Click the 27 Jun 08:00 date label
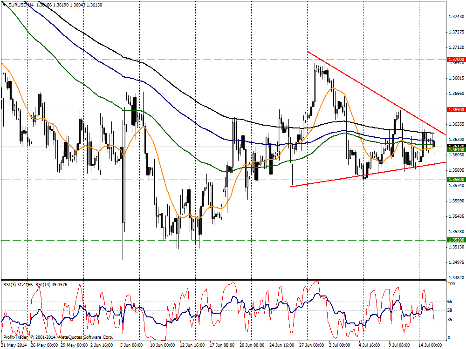Image resolution: width=466 pixels, height=349 pixels. point(312,345)
